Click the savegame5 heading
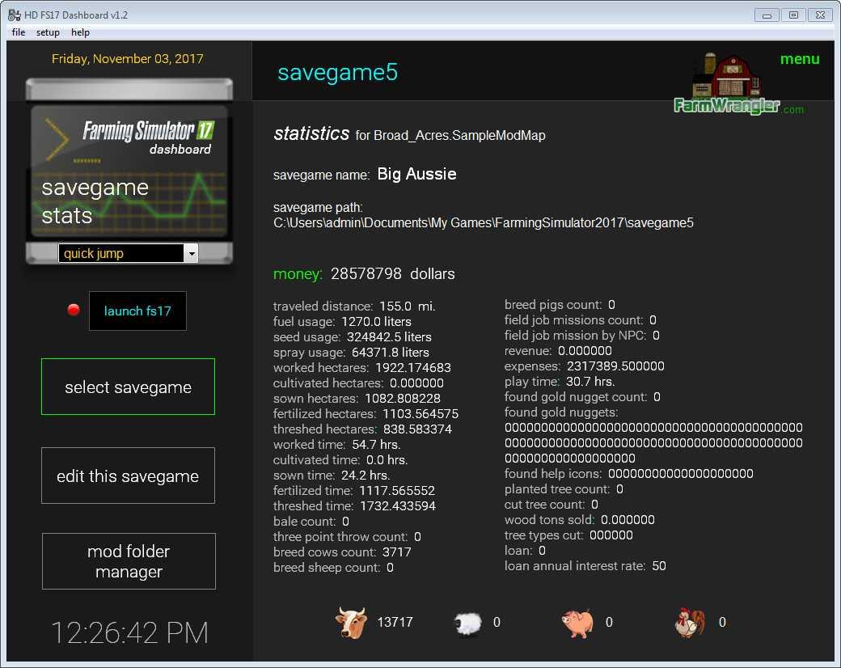The height and width of the screenshot is (668, 841). (337, 73)
